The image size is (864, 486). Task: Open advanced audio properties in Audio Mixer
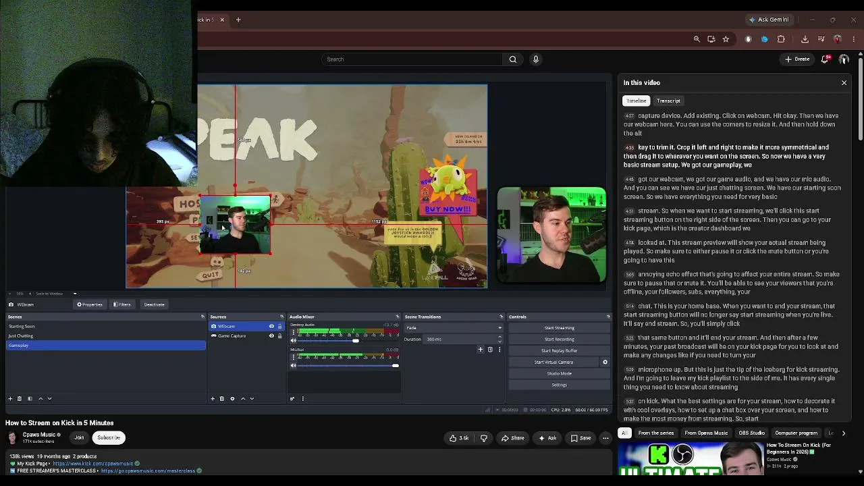pos(292,399)
